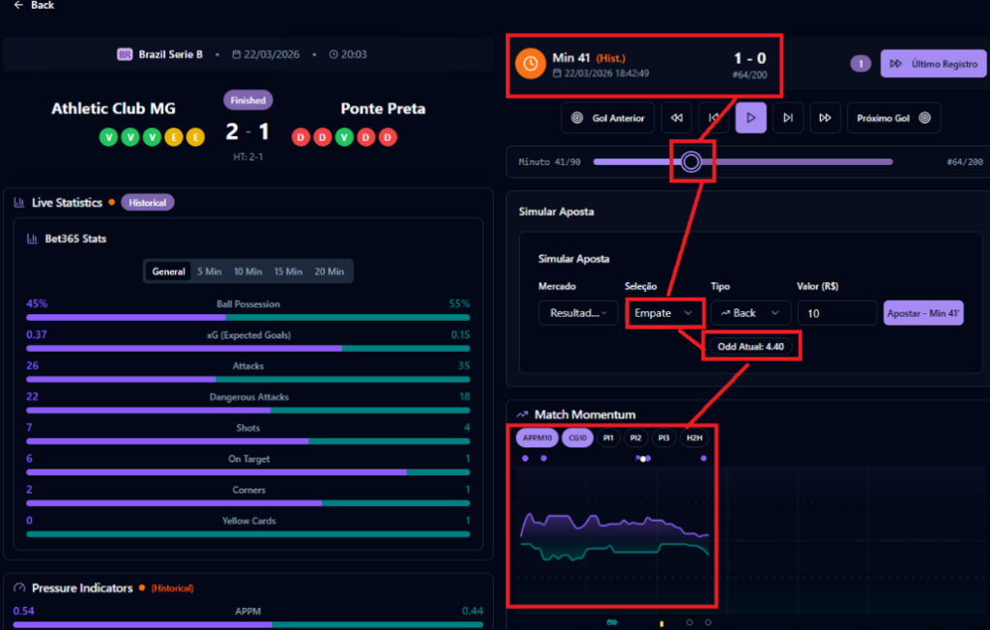The height and width of the screenshot is (630, 990).
Task: Open the Seleção dropdown showing Empate
Action: click(663, 313)
